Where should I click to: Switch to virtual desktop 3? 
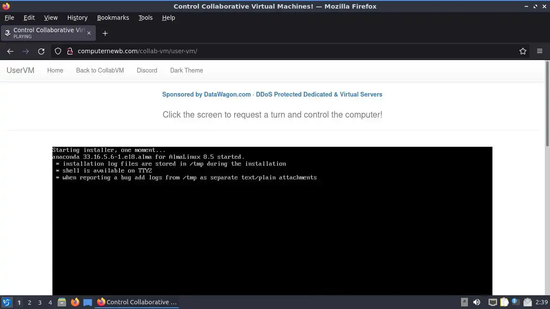40,302
